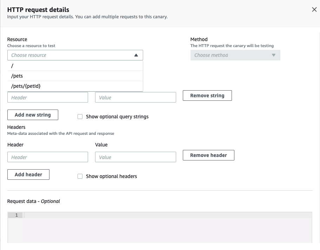Open the Method dropdown arrow icon

click(x=274, y=55)
